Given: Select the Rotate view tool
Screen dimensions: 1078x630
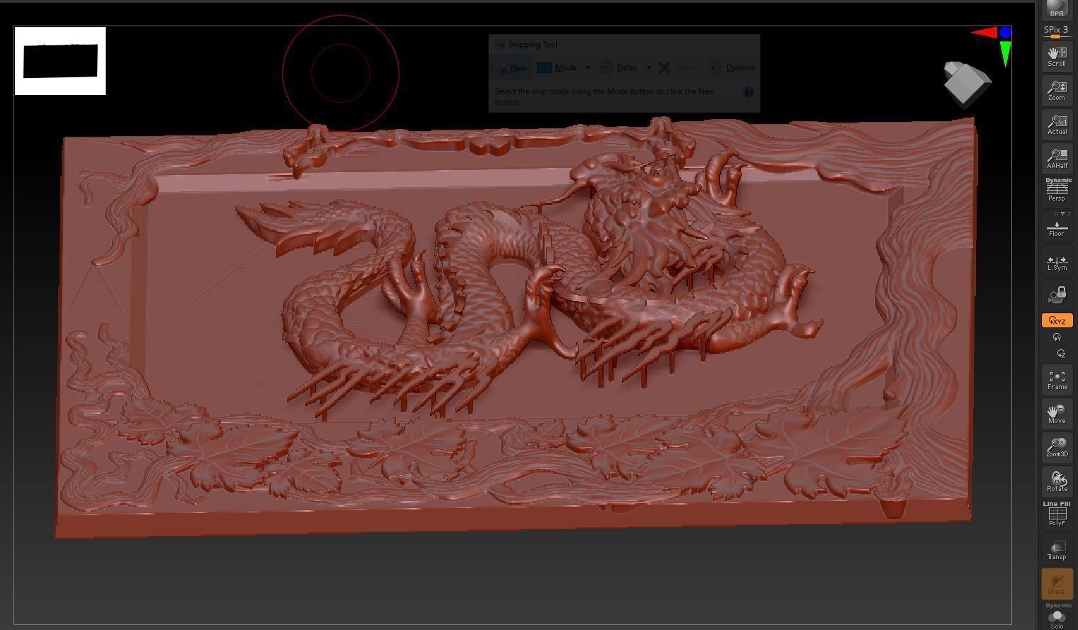Looking at the screenshot, I should 1057,481.
